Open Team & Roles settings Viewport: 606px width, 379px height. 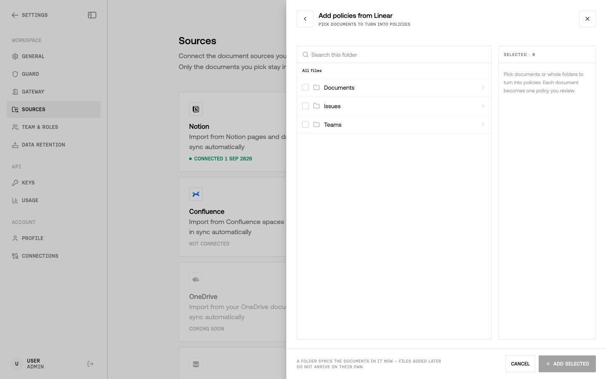point(53,127)
